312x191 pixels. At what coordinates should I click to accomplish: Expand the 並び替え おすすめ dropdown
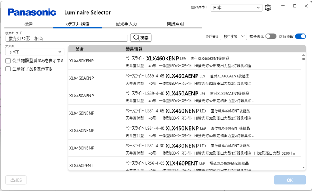click(x=233, y=36)
